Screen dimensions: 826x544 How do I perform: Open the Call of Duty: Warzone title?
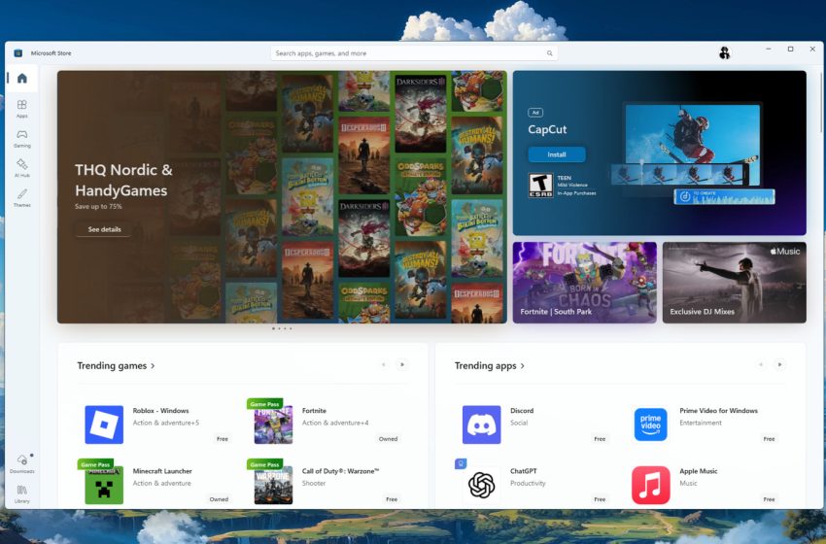340,471
